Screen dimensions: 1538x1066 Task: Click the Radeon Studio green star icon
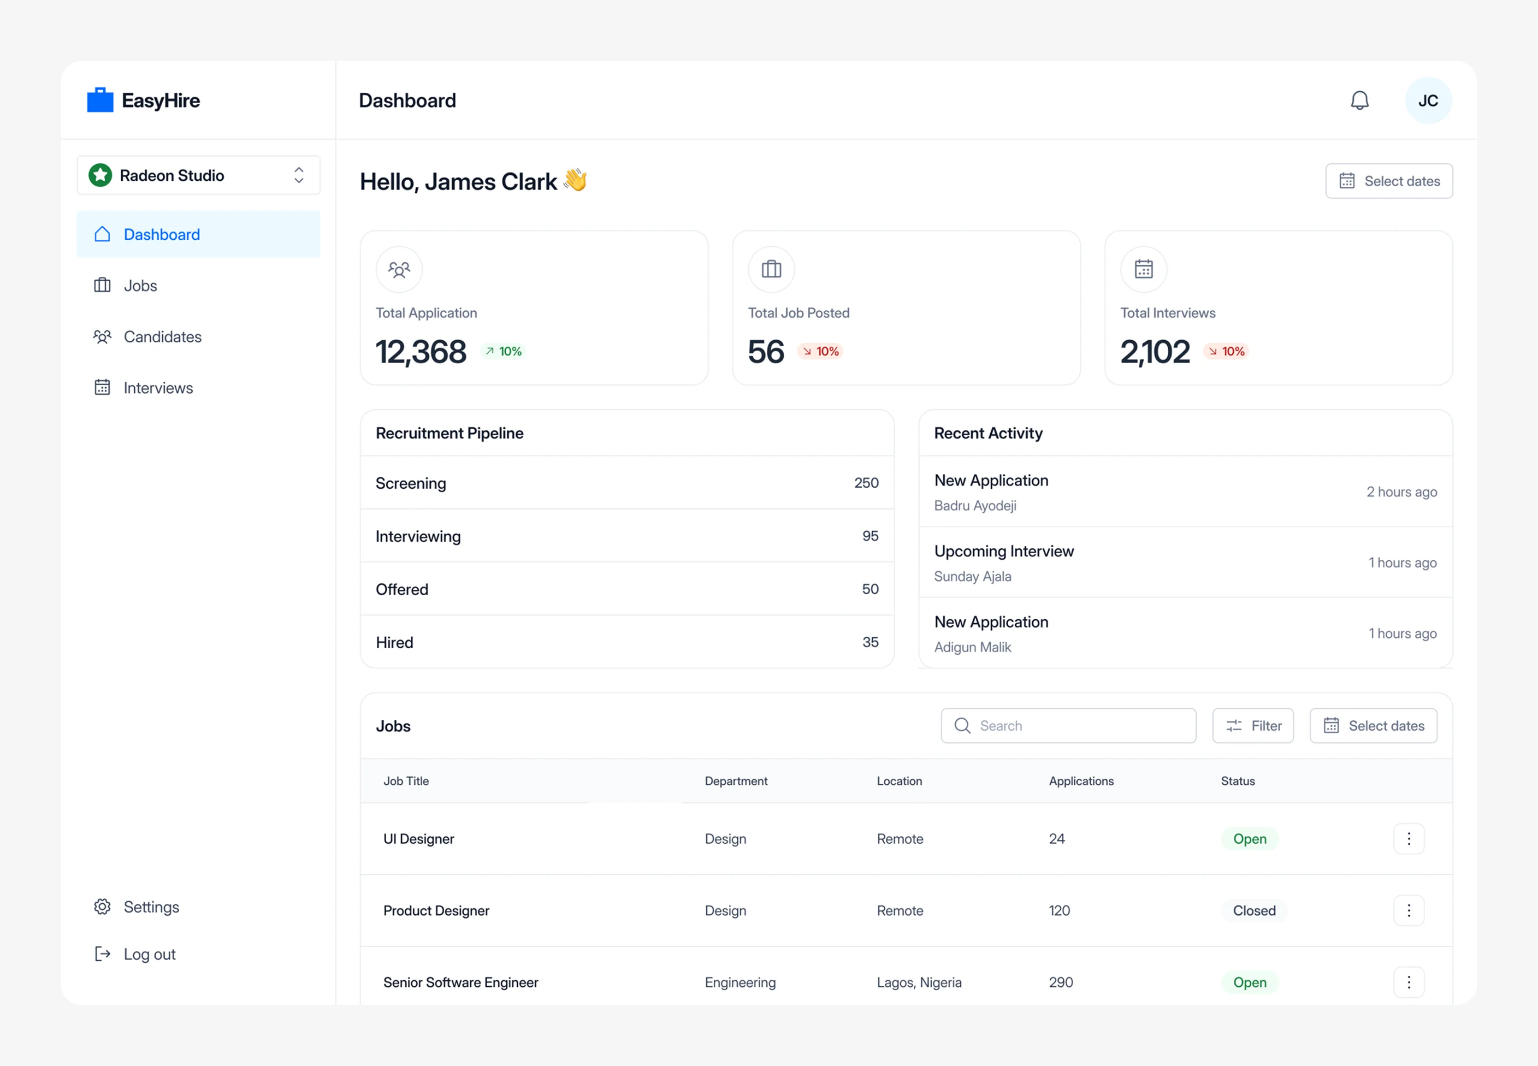point(100,175)
